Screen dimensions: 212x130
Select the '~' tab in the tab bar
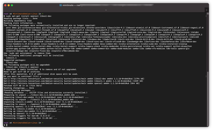106,10
